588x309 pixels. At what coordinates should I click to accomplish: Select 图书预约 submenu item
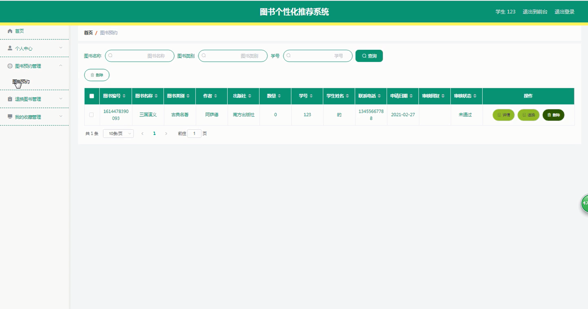21,82
